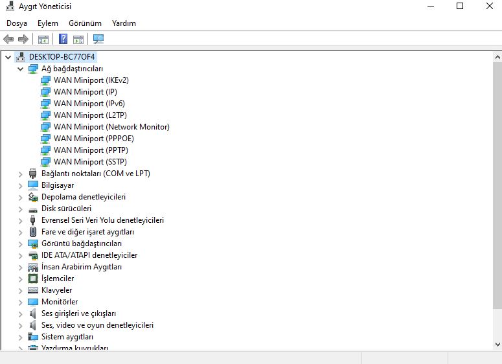The width and height of the screenshot is (502, 364).
Task: Open the Görünüm menu
Action: coord(85,23)
